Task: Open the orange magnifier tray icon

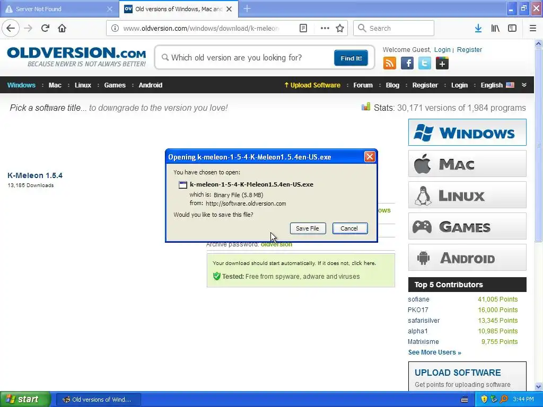Action: 504,400
